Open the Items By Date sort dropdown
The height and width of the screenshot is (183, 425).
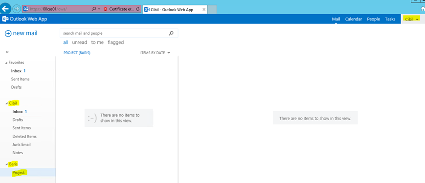tap(155, 53)
